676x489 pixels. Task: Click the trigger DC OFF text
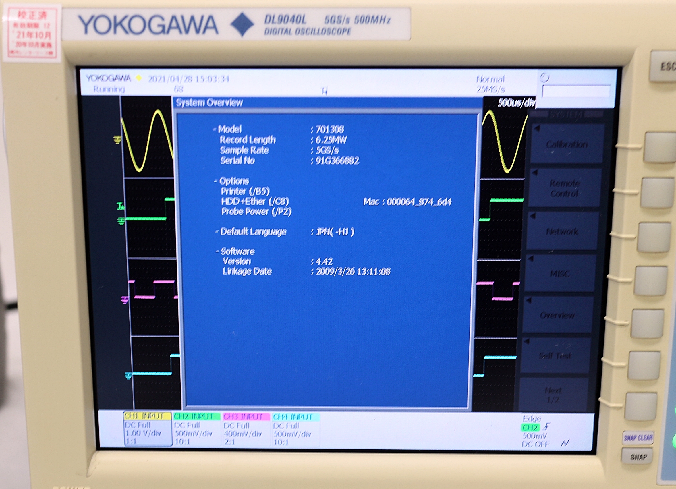(x=535, y=444)
